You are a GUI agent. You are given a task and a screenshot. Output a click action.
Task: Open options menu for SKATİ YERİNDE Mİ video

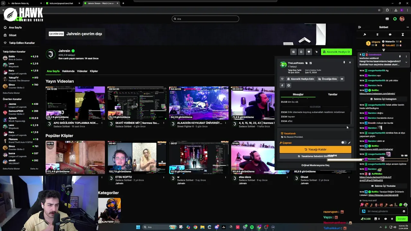[x=164, y=123]
